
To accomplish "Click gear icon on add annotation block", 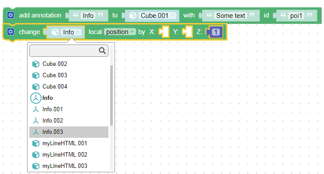I will pos(10,15).
